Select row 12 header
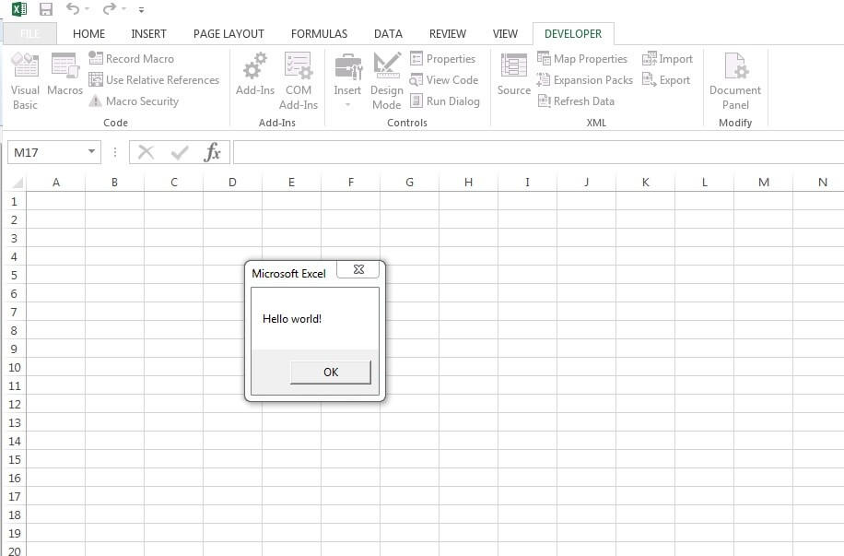Screen dimensions: 844x556 (x=14, y=404)
